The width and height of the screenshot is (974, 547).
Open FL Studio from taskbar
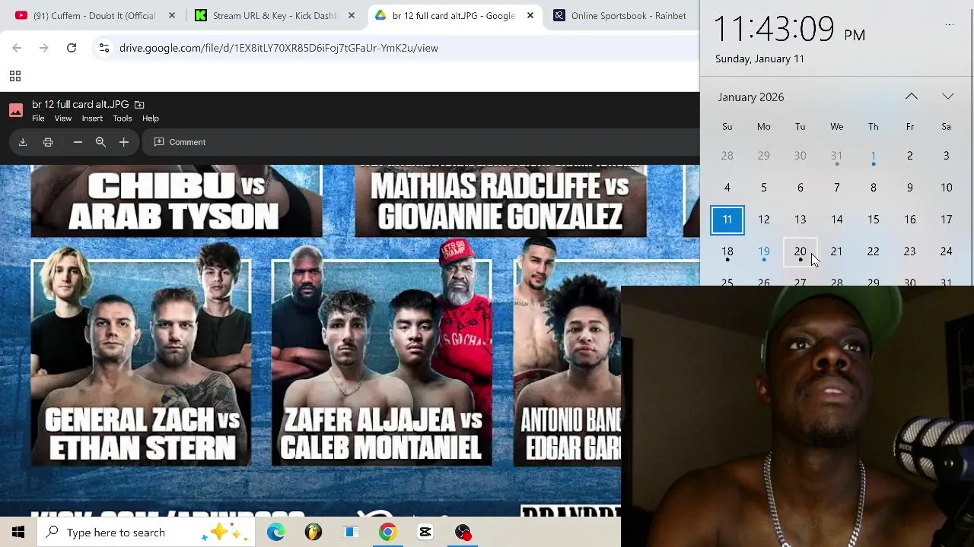tap(314, 532)
